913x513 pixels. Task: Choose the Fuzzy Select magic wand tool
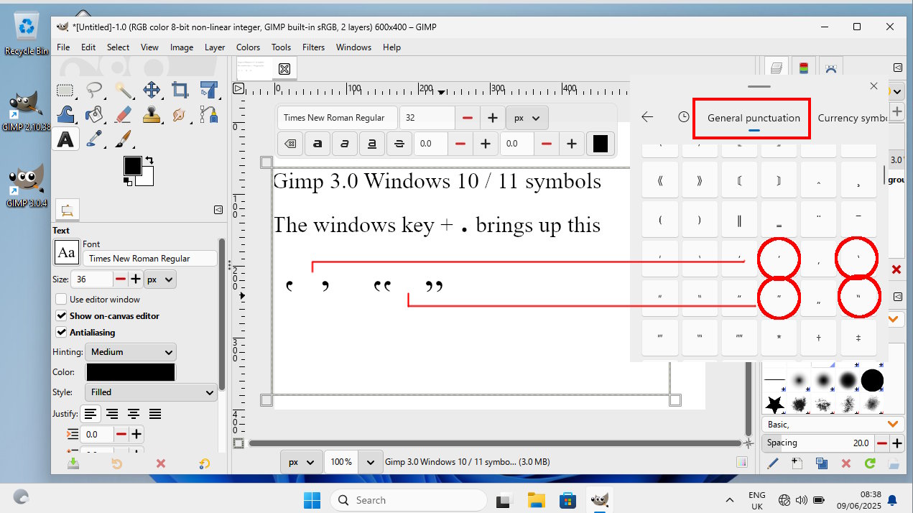pyautogui.click(x=123, y=90)
